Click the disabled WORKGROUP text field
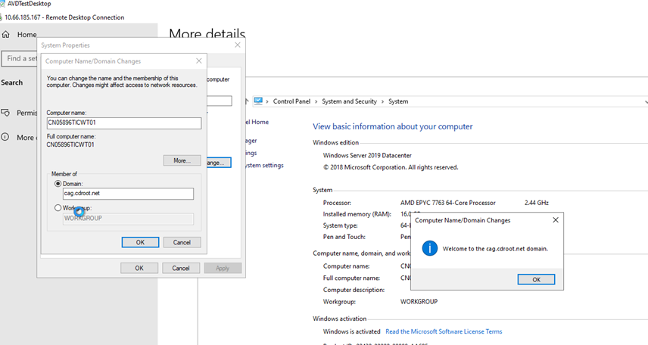648x345 pixels. click(x=128, y=218)
